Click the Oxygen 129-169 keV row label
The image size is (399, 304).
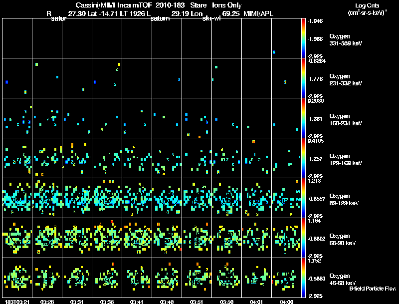click(x=346, y=159)
